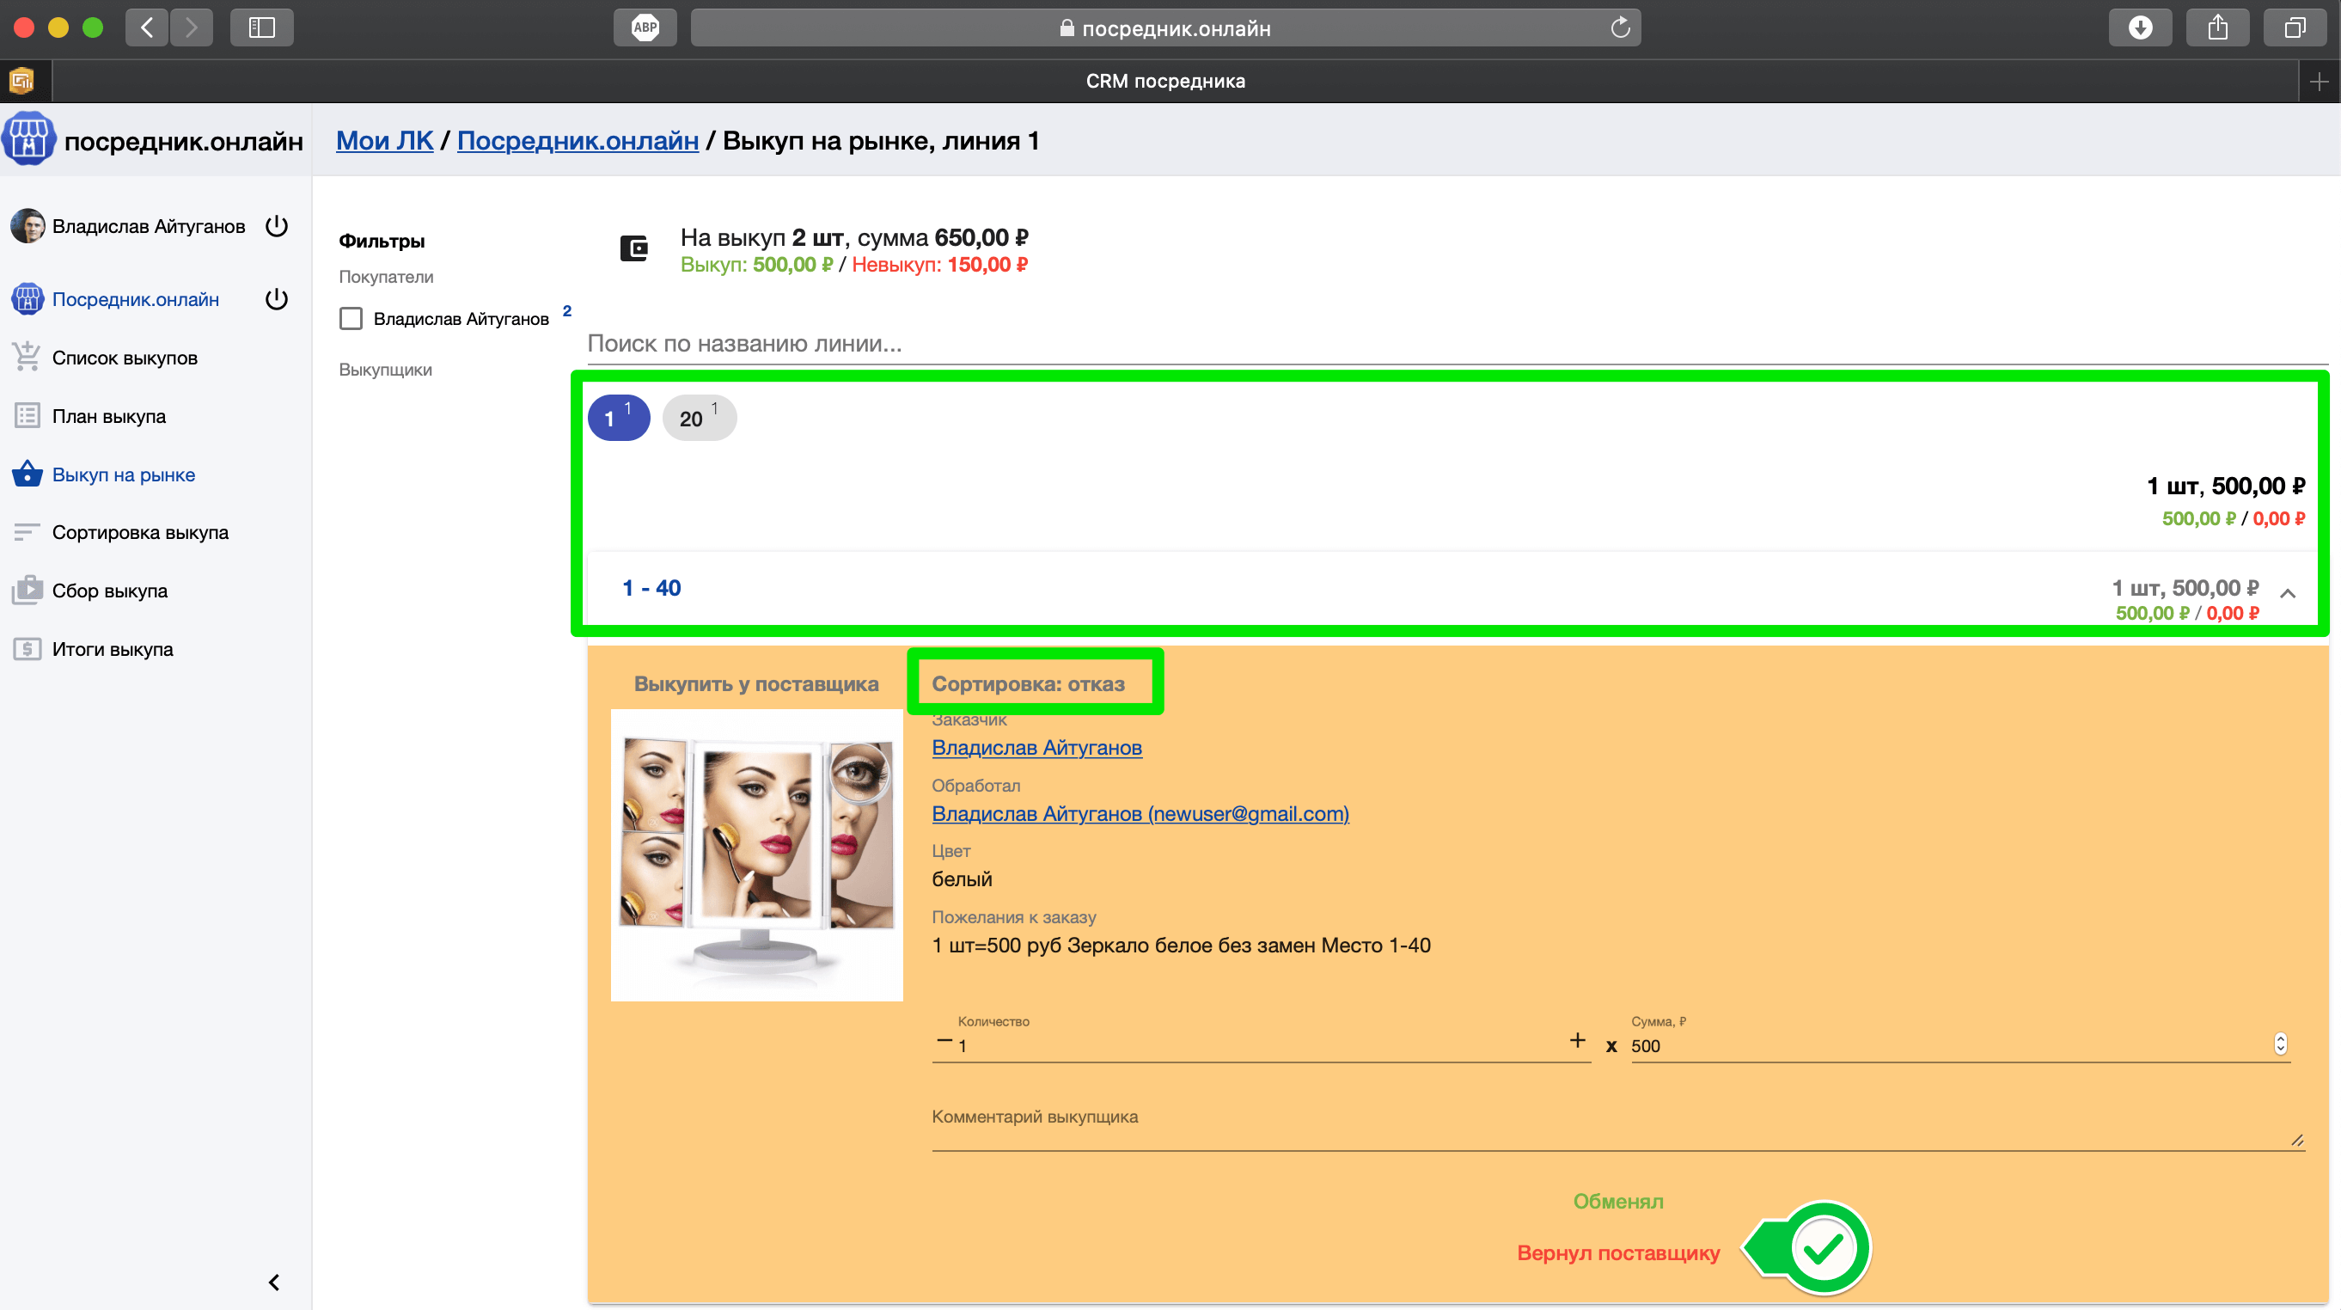This screenshot has height=1310, width=2341.
Task: Click the power icon next to Владислав Айтуганов
Action: (x=276, y=226)
